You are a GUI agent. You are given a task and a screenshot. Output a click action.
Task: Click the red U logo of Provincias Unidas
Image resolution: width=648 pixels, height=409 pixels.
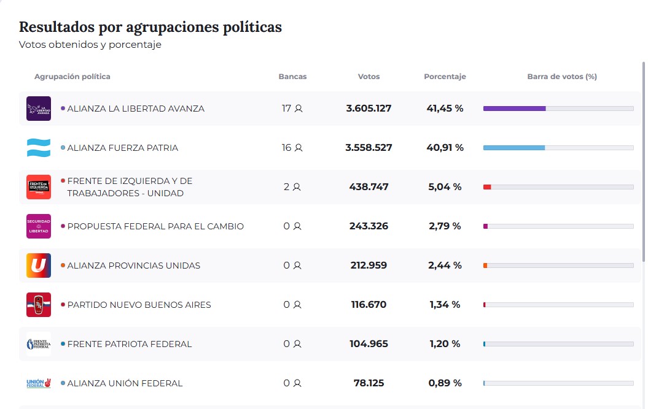click(x=38, y=266)
